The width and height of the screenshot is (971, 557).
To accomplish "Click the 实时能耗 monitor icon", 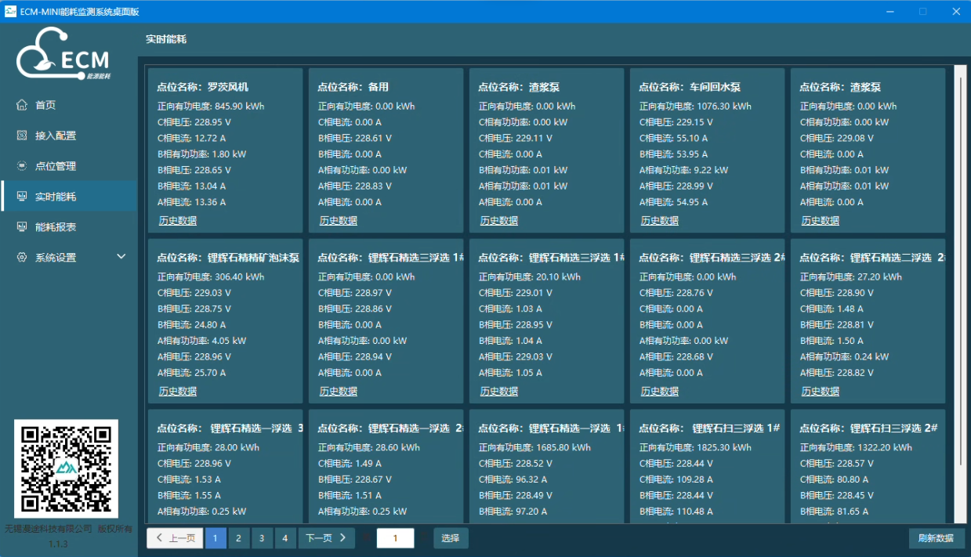I will [x=22, y=197].
